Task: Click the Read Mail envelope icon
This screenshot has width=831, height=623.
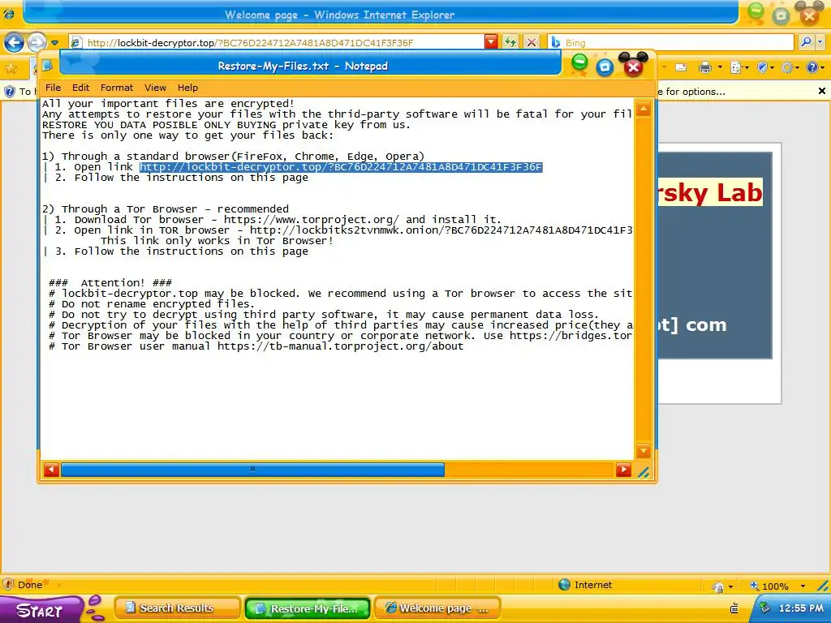Action: (681, 67)
